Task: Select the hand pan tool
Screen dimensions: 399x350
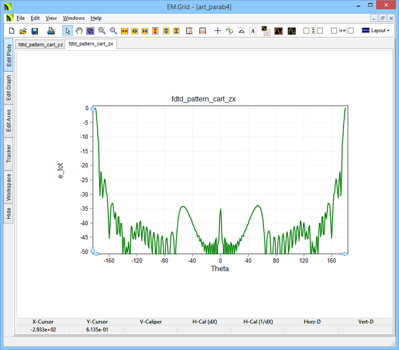Action: tap(79, 30)
